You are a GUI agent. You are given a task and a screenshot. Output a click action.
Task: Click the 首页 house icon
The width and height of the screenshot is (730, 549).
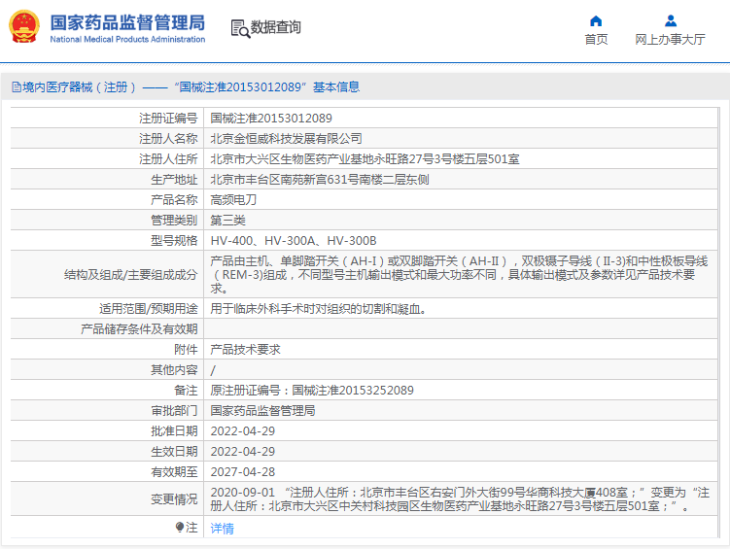coord(596,21)
